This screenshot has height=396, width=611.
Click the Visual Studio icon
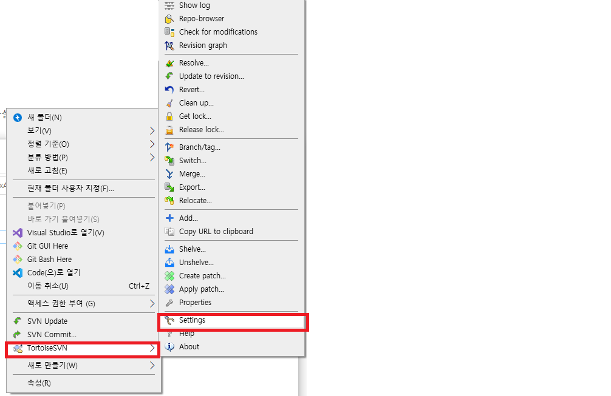18,233
